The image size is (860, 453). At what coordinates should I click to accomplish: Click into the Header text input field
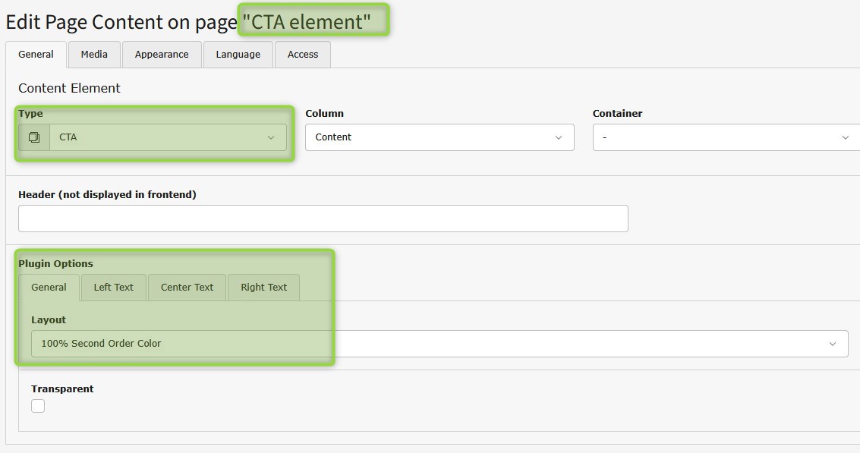tap(323, 219)
